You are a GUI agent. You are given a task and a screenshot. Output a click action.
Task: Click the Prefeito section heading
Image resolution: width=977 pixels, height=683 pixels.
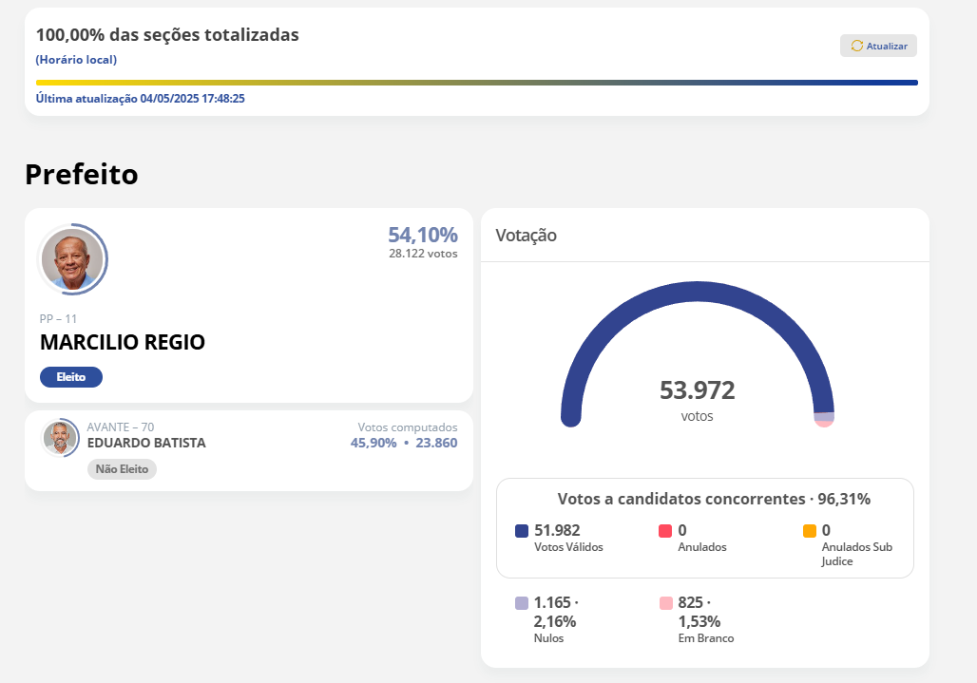[x=82, y=174]
